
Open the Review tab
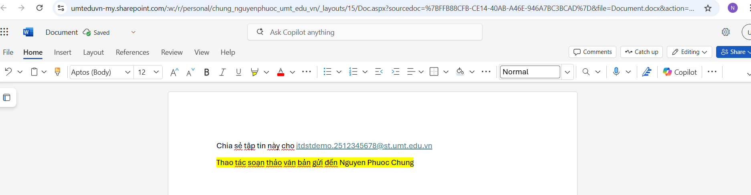click(172, 52)
